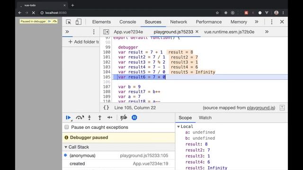This screenshot has height=170, width=303.
Task: Open the Chrome three-dot menu
Action: (283, 13)
